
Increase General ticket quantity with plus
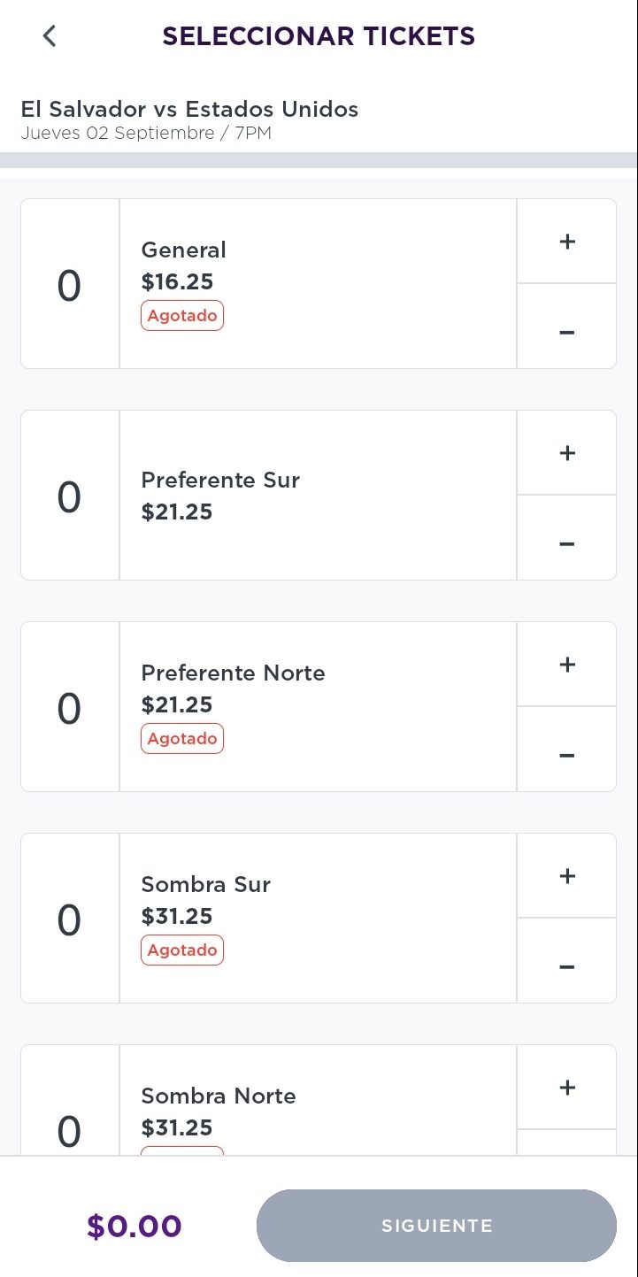[567, 242]
